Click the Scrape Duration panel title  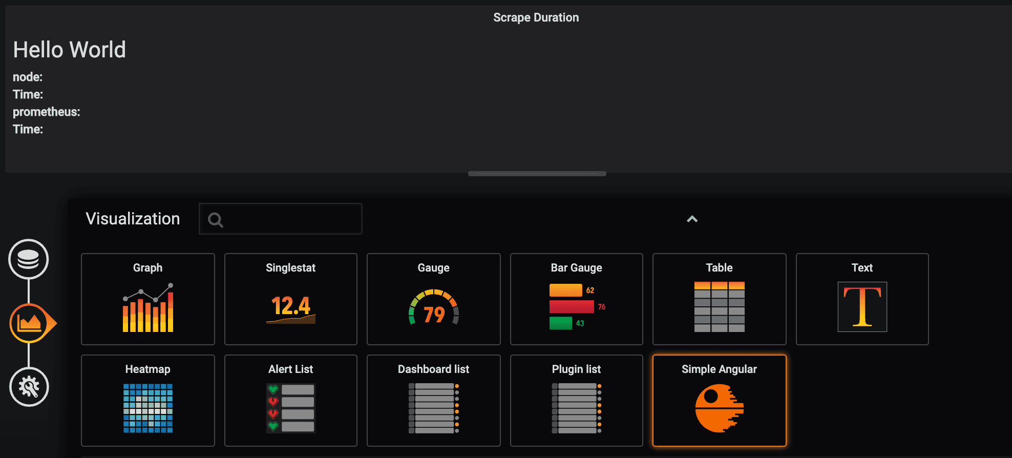[x=536, y=17]
